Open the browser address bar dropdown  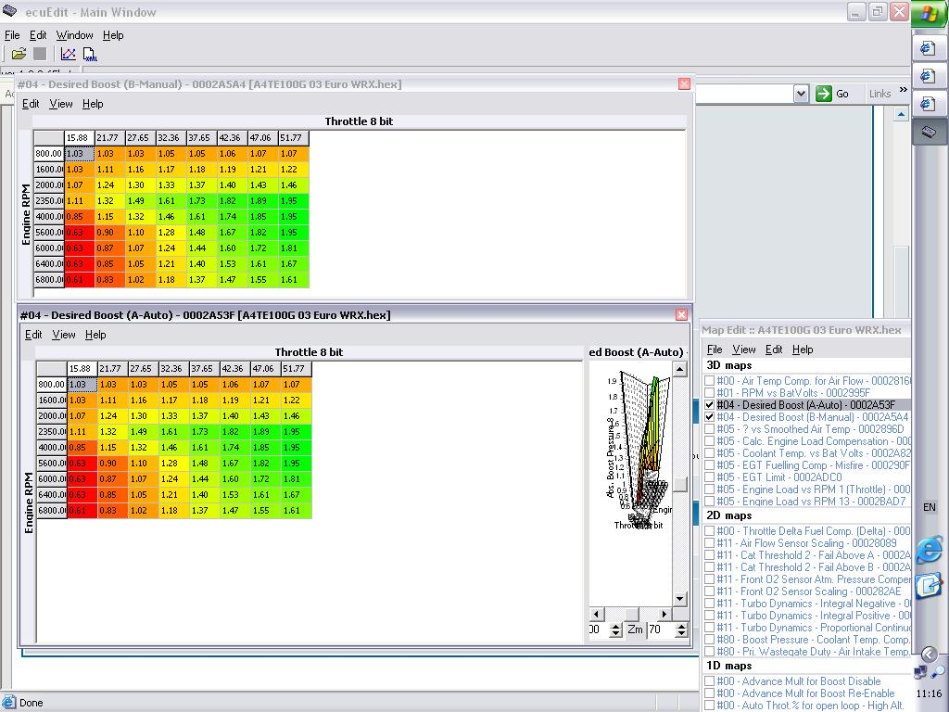pos(802,94)
